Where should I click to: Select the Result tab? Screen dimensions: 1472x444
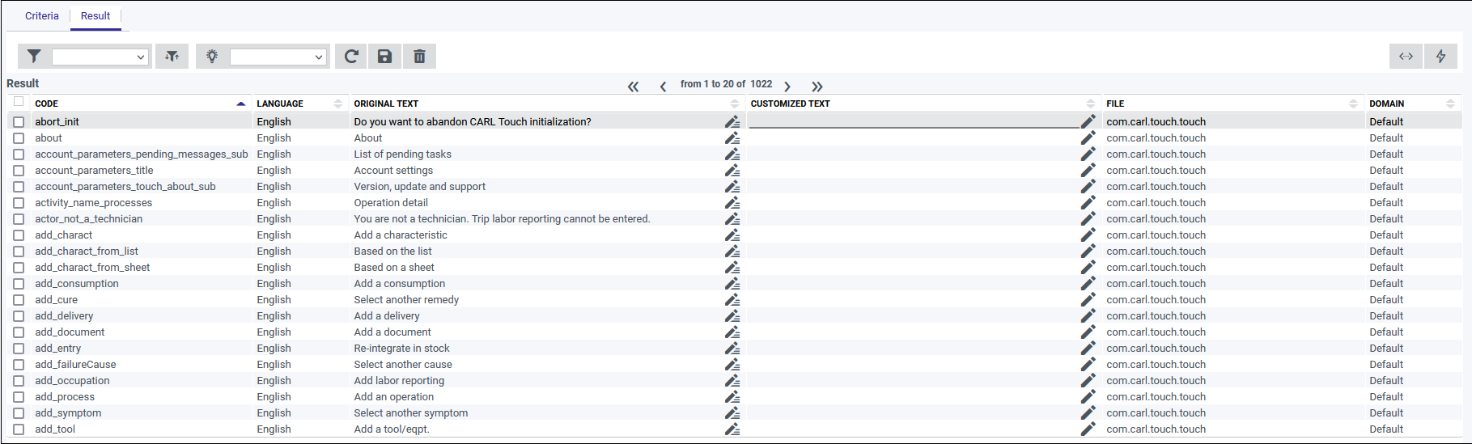tap(95, 16)
